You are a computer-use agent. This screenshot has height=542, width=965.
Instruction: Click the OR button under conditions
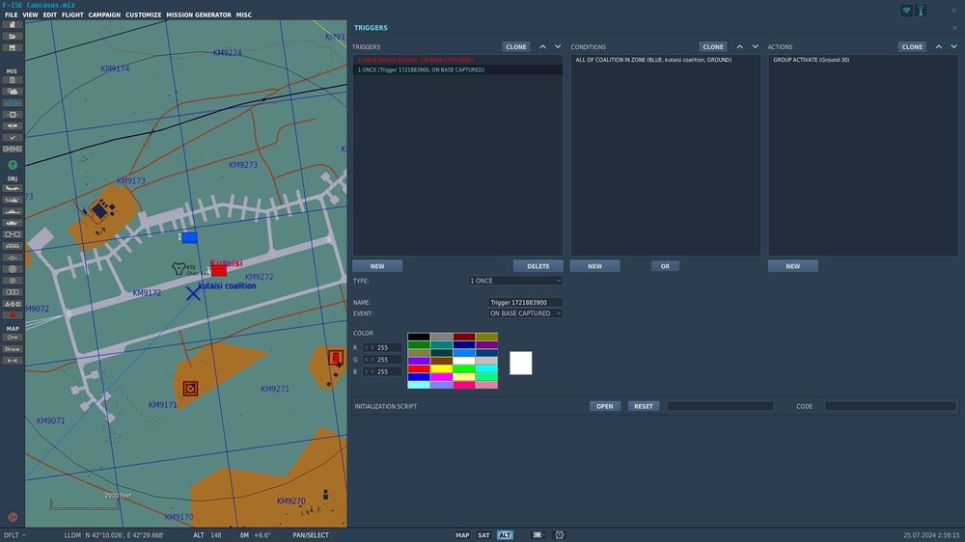tap(665, 266)
